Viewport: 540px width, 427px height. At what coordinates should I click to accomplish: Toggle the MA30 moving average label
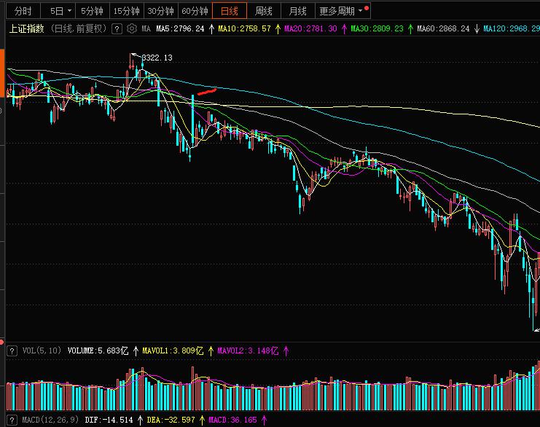pos(376,28)
